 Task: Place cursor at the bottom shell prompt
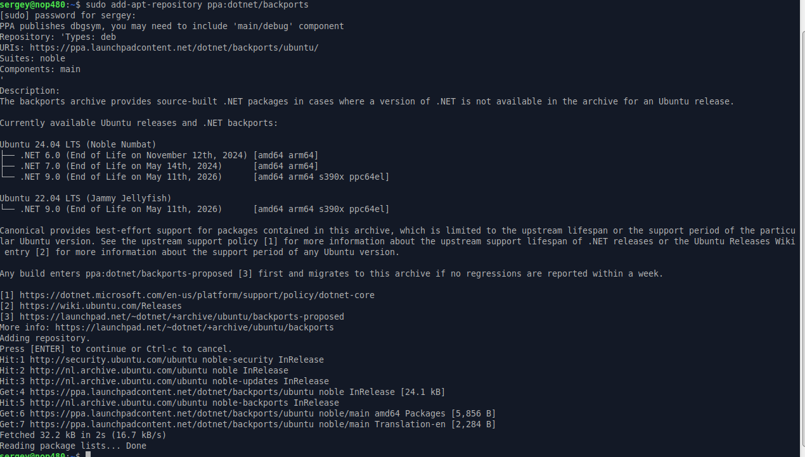88,454
